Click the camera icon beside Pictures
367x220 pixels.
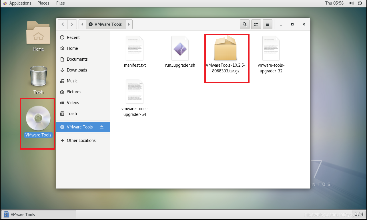click(x=62, y=92)
